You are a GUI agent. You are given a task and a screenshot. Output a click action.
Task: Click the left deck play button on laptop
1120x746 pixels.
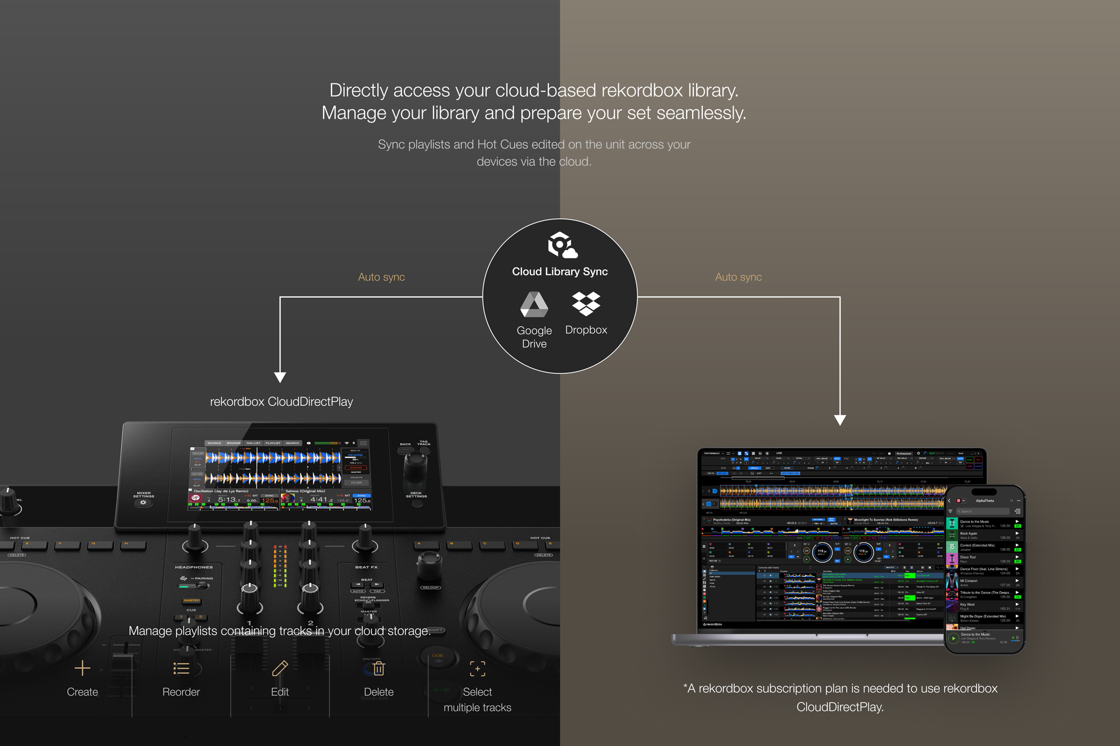806,559
